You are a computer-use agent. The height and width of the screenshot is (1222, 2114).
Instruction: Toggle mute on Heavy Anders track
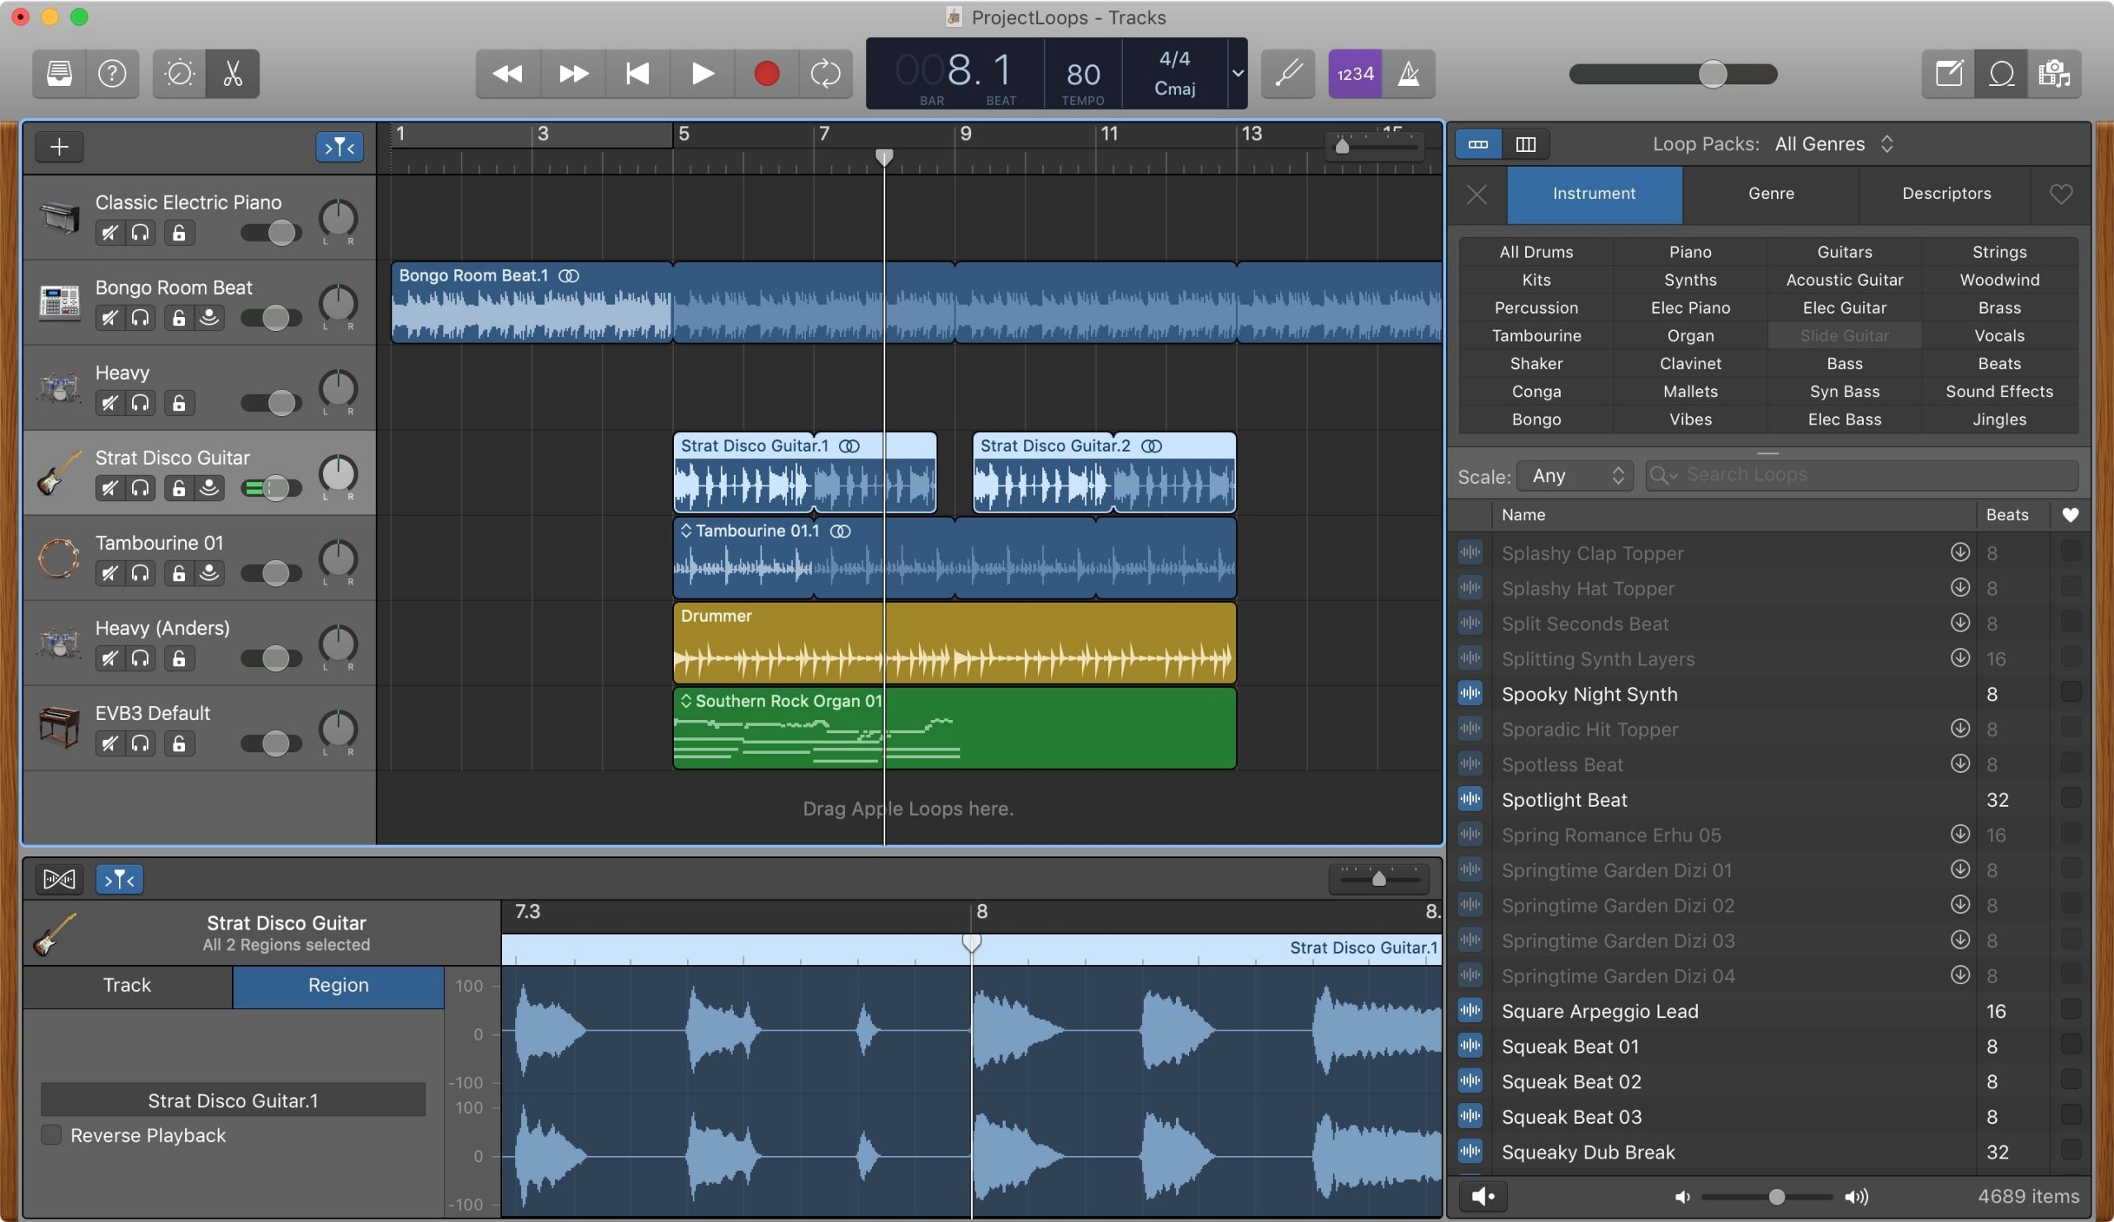click(x=109, y=657)
